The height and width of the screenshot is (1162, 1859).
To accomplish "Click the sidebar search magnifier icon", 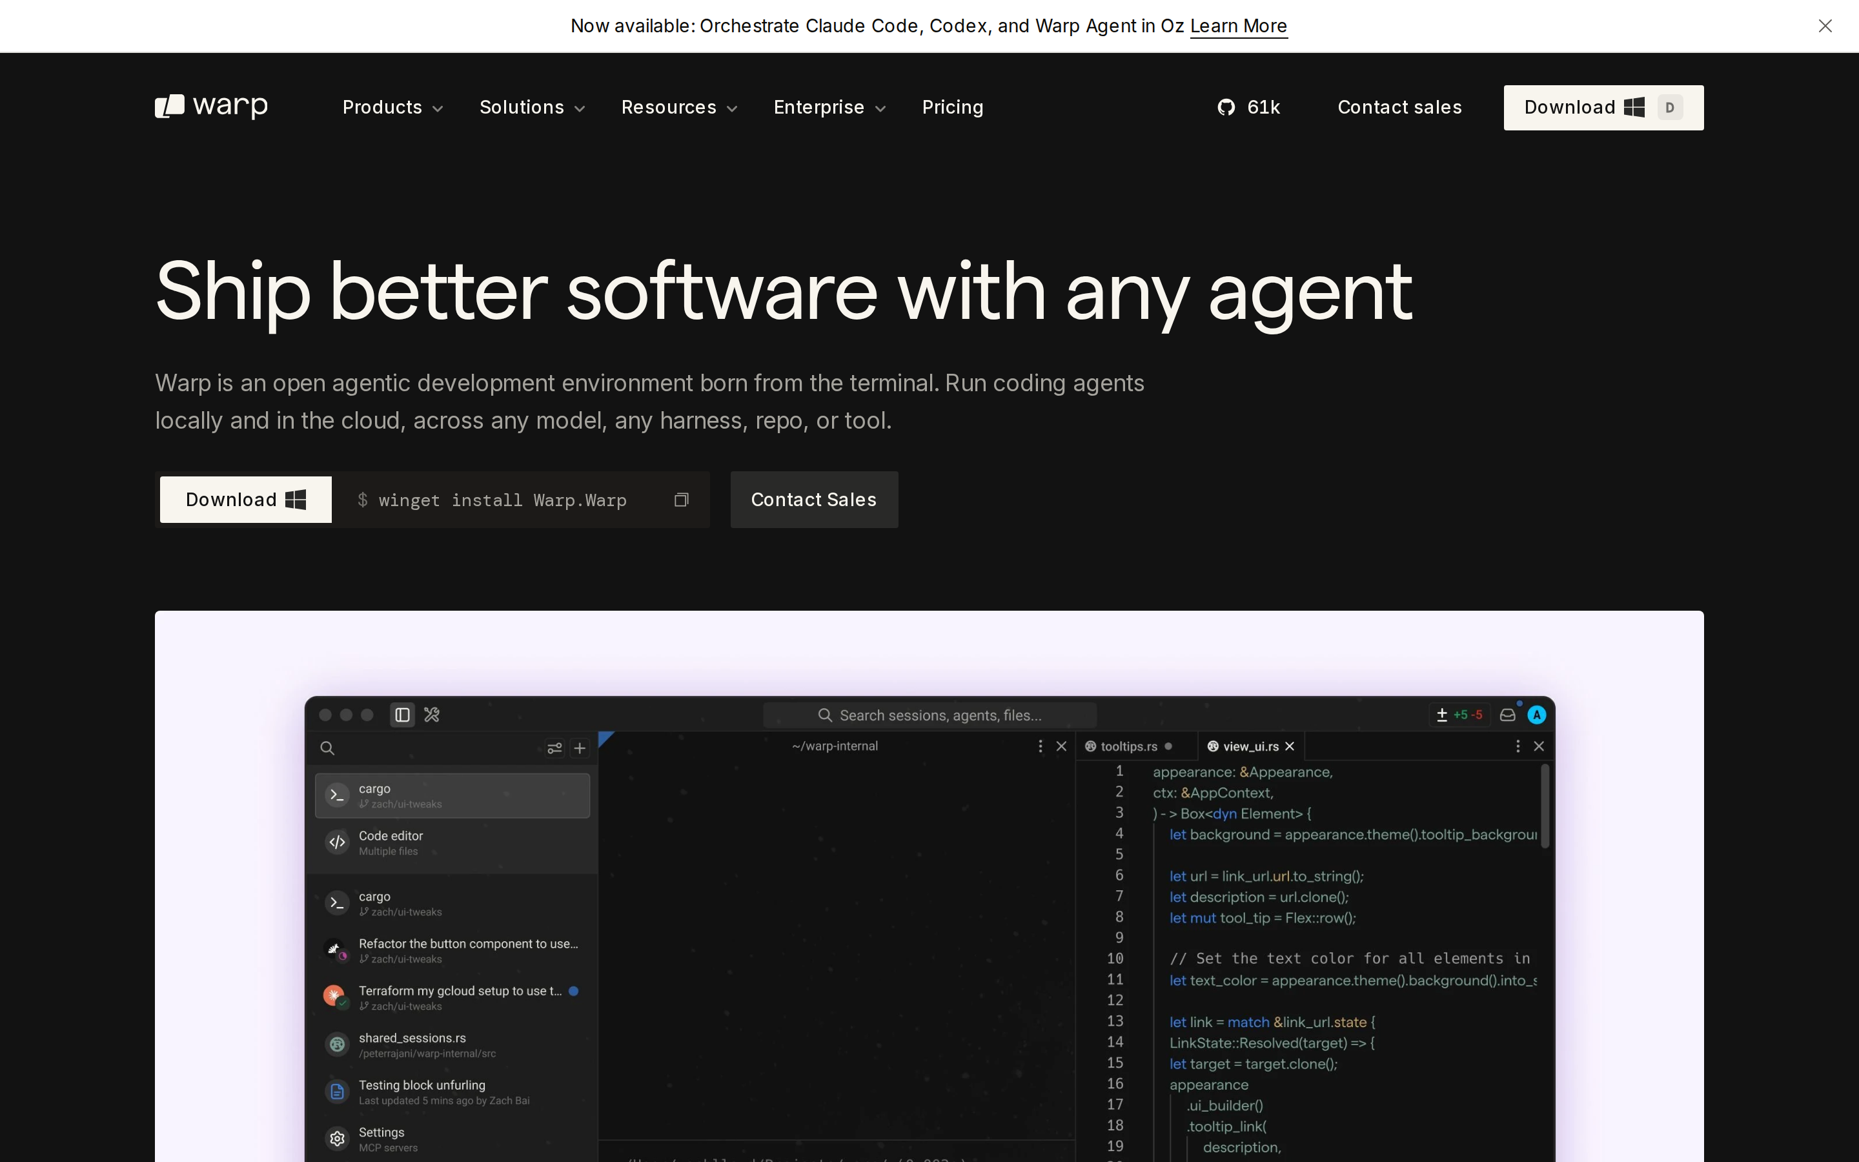I will [327, 748].
